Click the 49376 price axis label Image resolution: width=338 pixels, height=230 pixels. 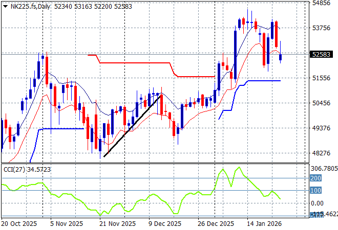[x=321, y=128]
